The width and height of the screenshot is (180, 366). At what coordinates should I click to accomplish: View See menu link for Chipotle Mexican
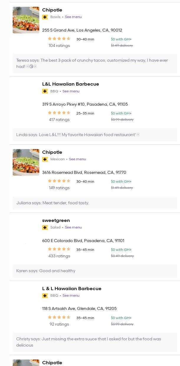[77, 159]
